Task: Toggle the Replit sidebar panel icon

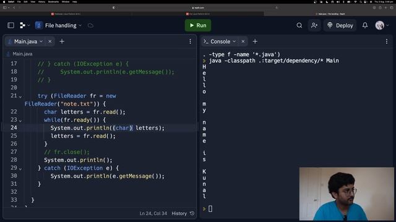Action: point(11,25)
